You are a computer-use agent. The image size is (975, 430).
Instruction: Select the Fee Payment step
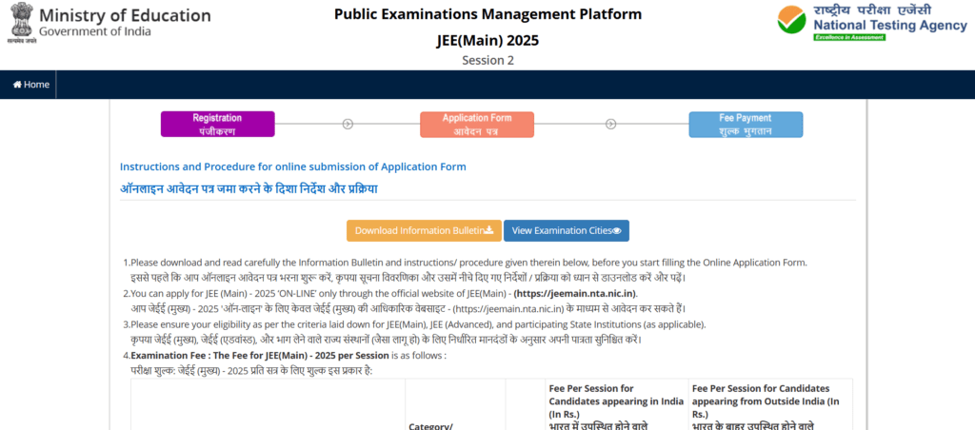[746, 125]
